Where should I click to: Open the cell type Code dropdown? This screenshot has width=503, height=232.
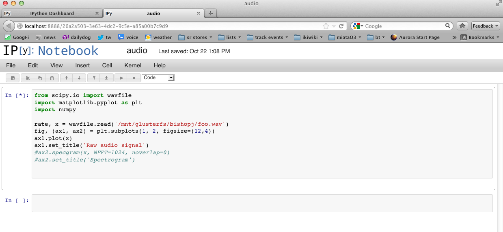point(158,77)
